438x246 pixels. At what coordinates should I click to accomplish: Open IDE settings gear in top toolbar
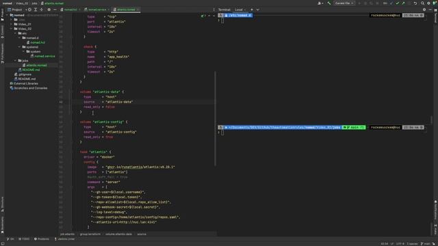[x=428, y=3]
